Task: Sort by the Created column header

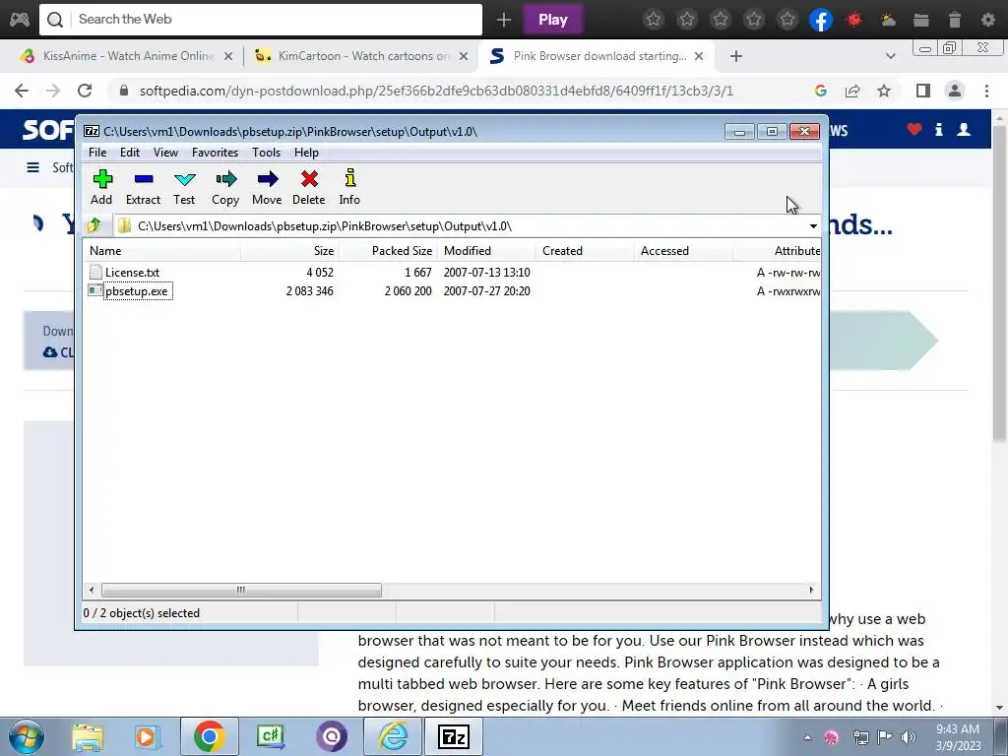Action: (x=585, y=251)
